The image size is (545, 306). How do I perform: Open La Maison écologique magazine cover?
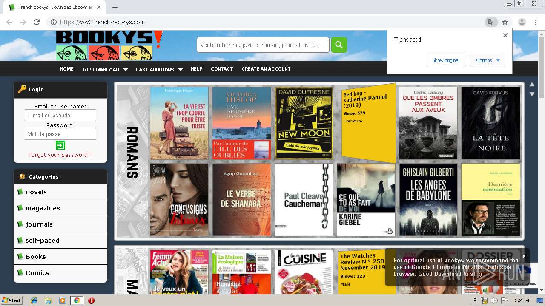(241, 272)
